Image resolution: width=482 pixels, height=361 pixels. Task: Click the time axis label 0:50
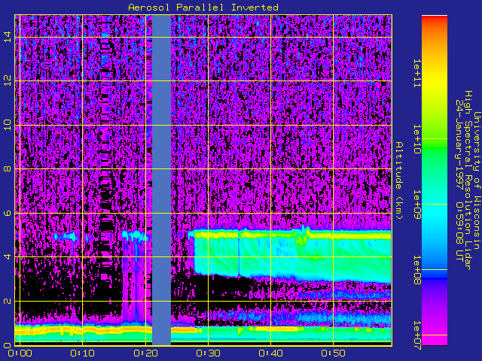(334, 353)
